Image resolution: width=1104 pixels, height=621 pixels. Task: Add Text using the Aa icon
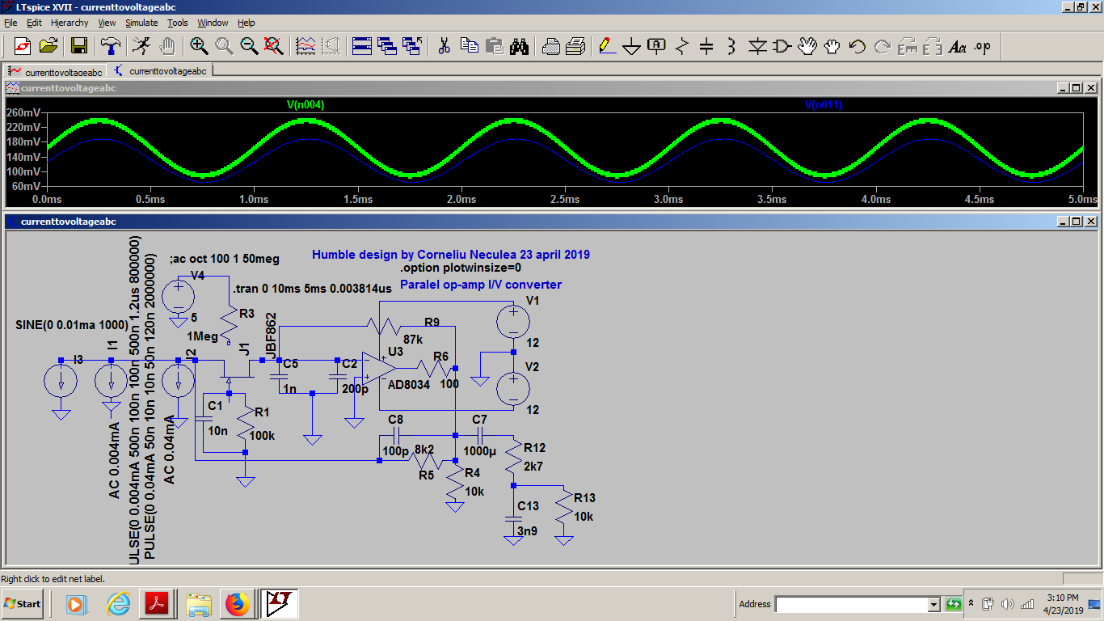point(958,46)
